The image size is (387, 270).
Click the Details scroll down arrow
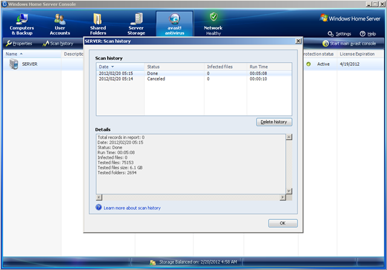coord(289,191)
